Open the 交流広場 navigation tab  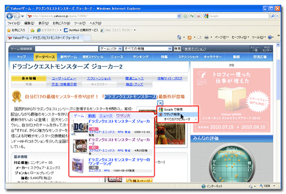pos(260,57)
